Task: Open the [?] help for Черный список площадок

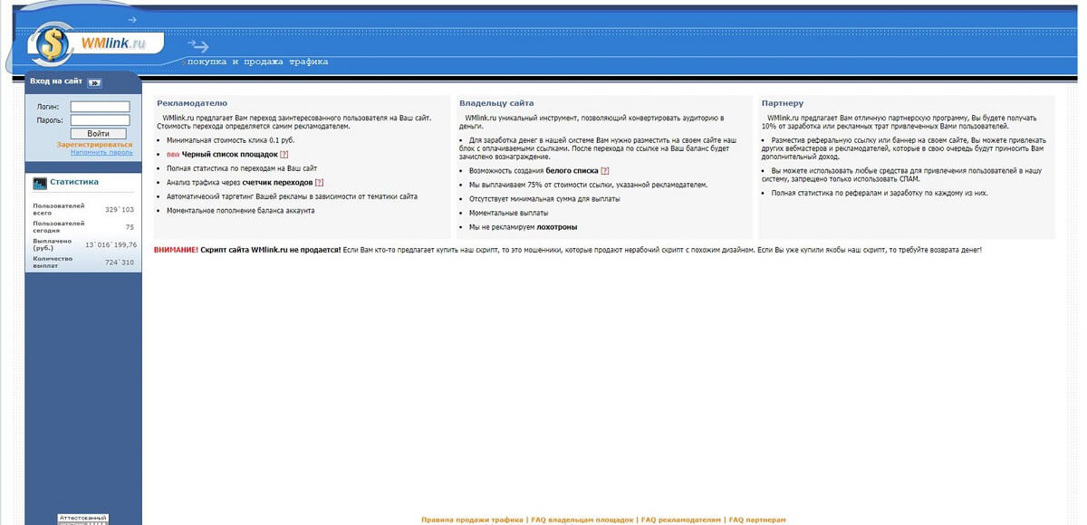Action: tap(284, 155)
